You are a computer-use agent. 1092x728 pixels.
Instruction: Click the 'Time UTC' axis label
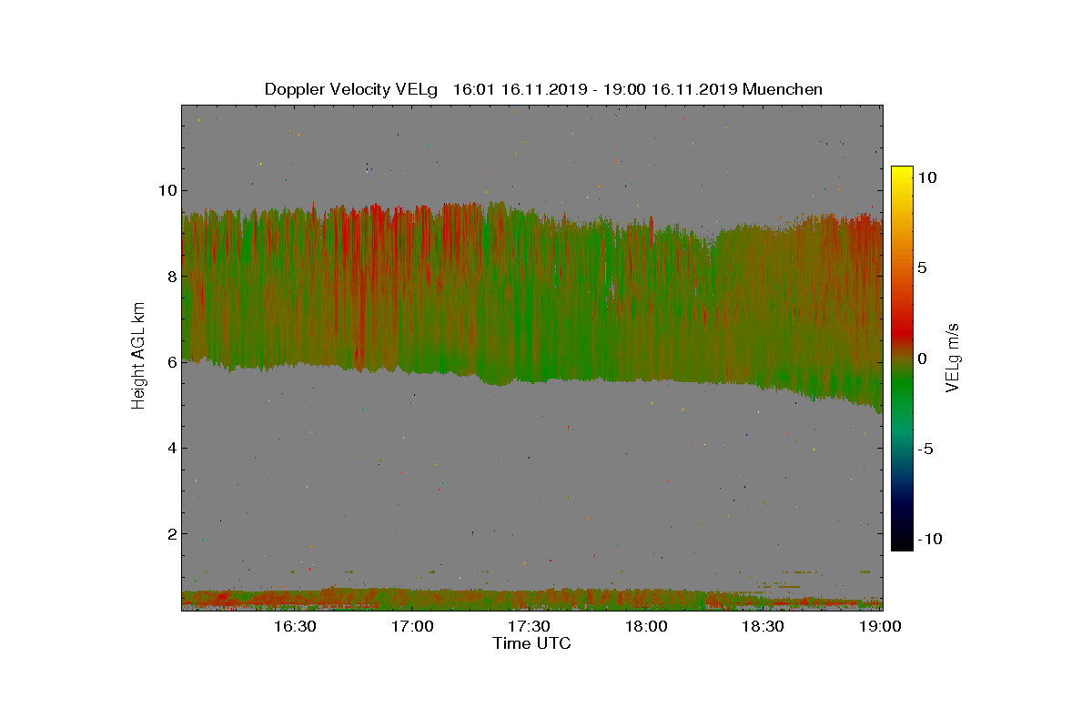532,643
